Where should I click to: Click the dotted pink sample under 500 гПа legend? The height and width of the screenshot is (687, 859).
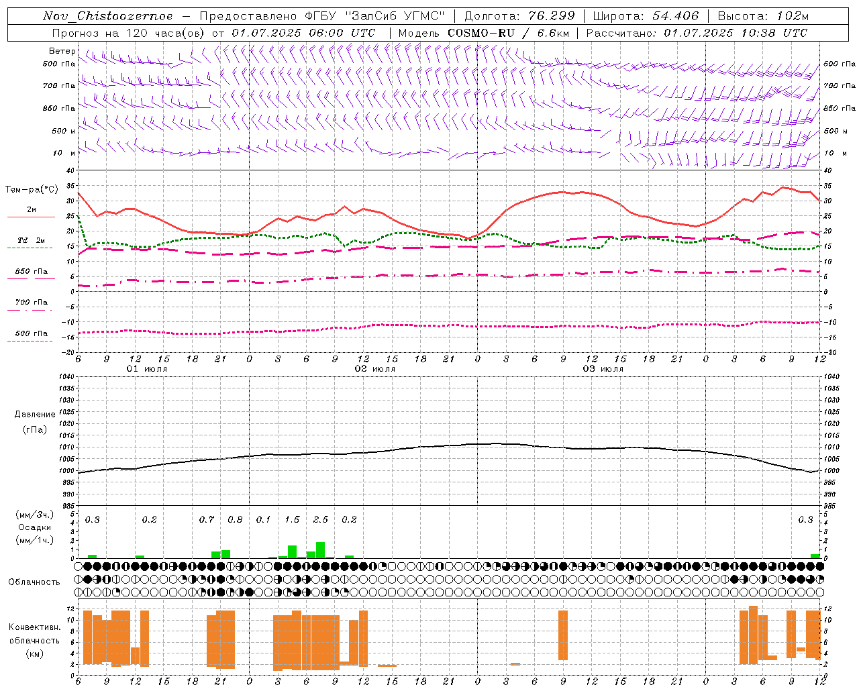[30, 341]
